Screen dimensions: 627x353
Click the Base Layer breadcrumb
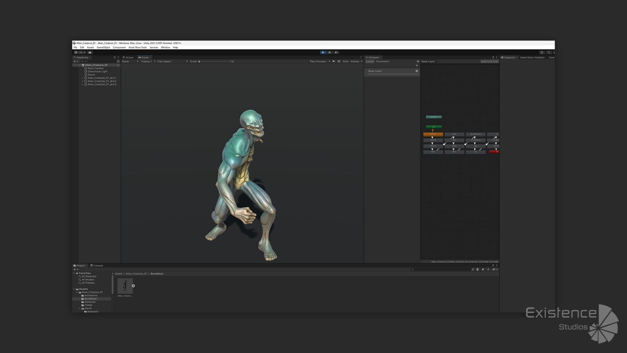tap(428, 61)
